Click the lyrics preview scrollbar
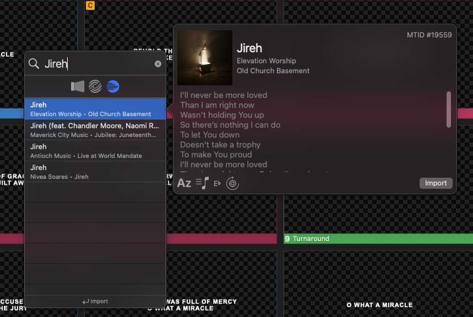This screenshot has width=473, height=317. click(x=449, y=109)
